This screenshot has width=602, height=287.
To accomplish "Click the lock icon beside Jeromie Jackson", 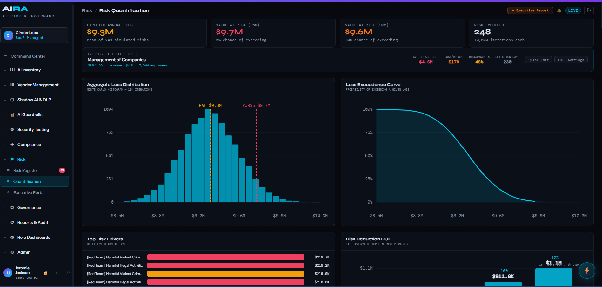I will click(46, 273).
